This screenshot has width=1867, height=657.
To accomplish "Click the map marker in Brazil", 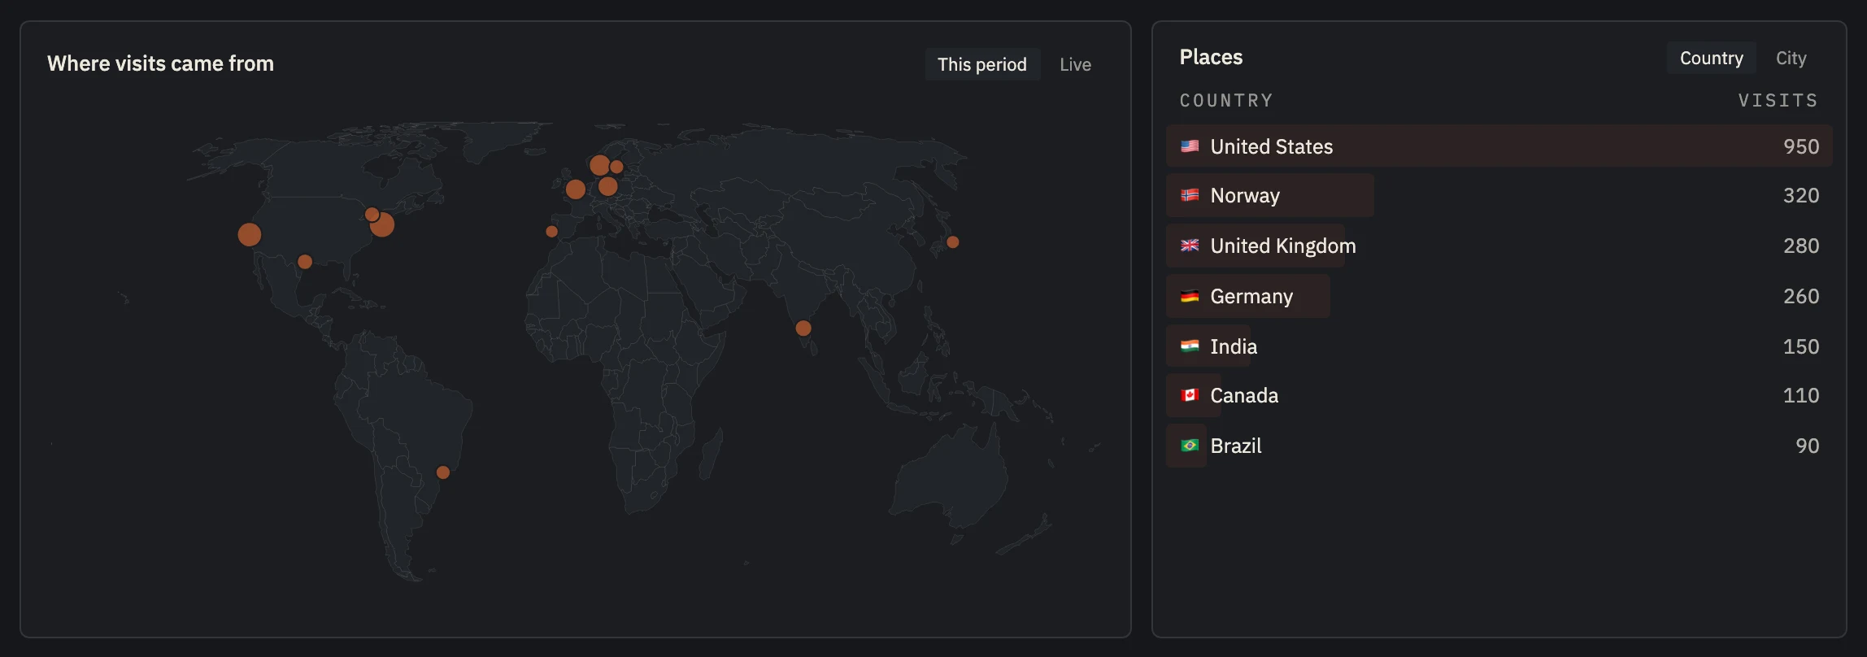I will click(443, 472).
